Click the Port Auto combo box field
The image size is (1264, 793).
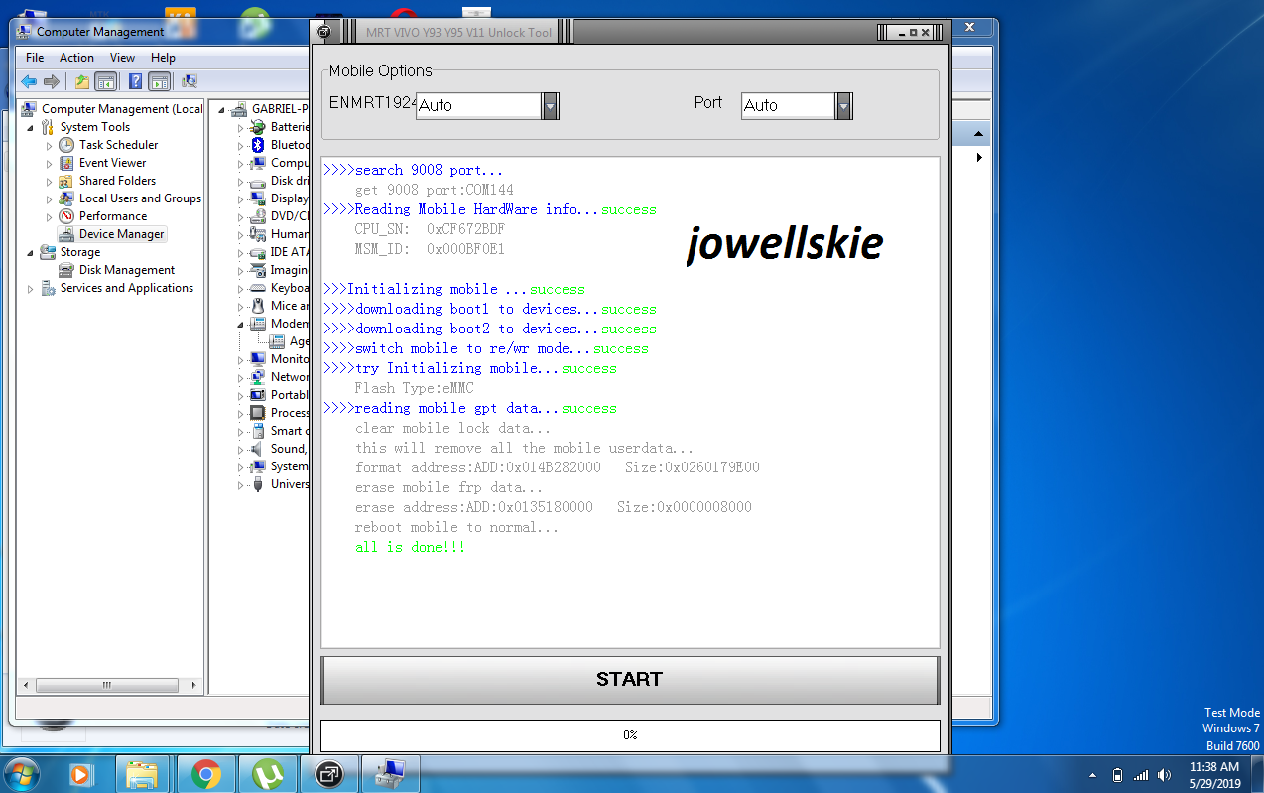(789, 105)
